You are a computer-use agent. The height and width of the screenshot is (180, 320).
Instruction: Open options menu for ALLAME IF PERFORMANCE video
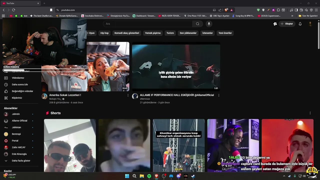[x=219, y=95]
